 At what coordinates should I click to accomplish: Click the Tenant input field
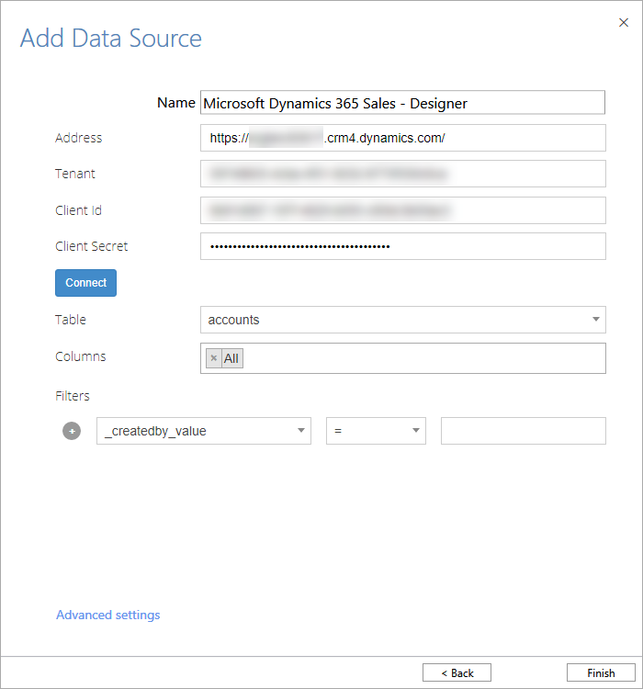coord(403,174)
